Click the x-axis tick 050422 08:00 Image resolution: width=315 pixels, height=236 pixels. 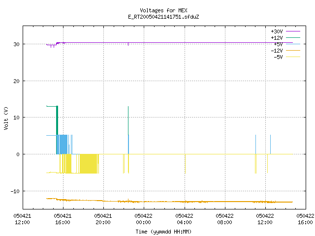click(x=224, y=219)
